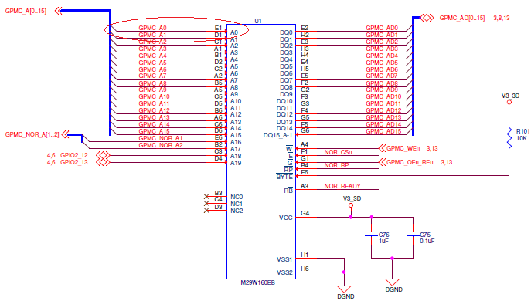Click the GPMC_A[0..15] off-page port symbol

click(x=58, y=11)
